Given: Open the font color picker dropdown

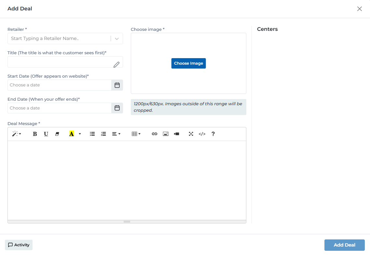Looking at the screenshot, I should click(80, 134).
